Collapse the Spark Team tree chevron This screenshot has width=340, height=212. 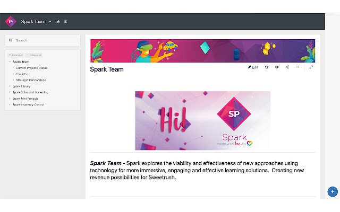[10, 61]
